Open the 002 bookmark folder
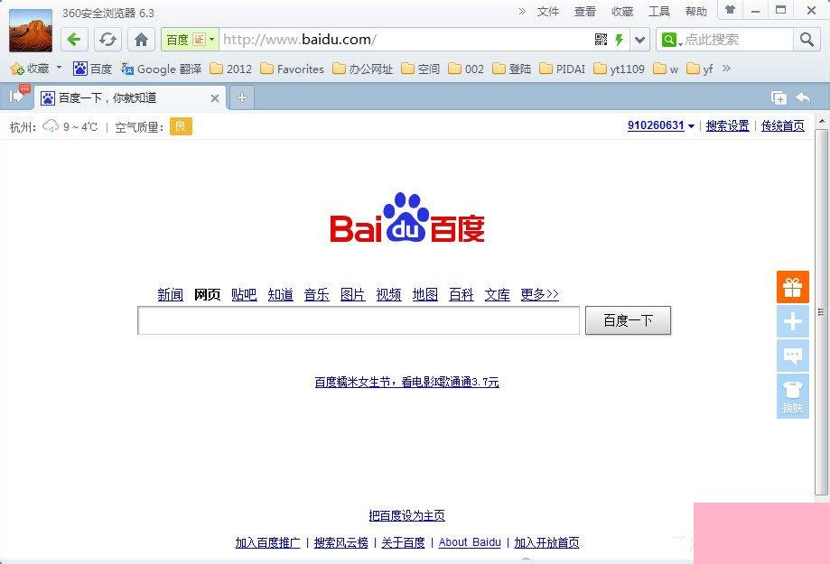The image size is (830, 564). tap(466, 69)
